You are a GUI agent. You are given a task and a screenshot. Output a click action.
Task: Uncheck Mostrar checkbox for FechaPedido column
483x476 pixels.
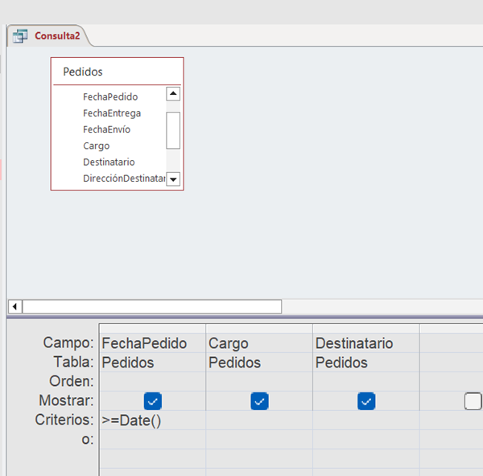(153, 400)
